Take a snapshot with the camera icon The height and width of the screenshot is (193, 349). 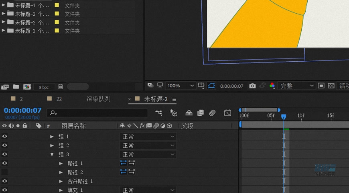[252, 86]
